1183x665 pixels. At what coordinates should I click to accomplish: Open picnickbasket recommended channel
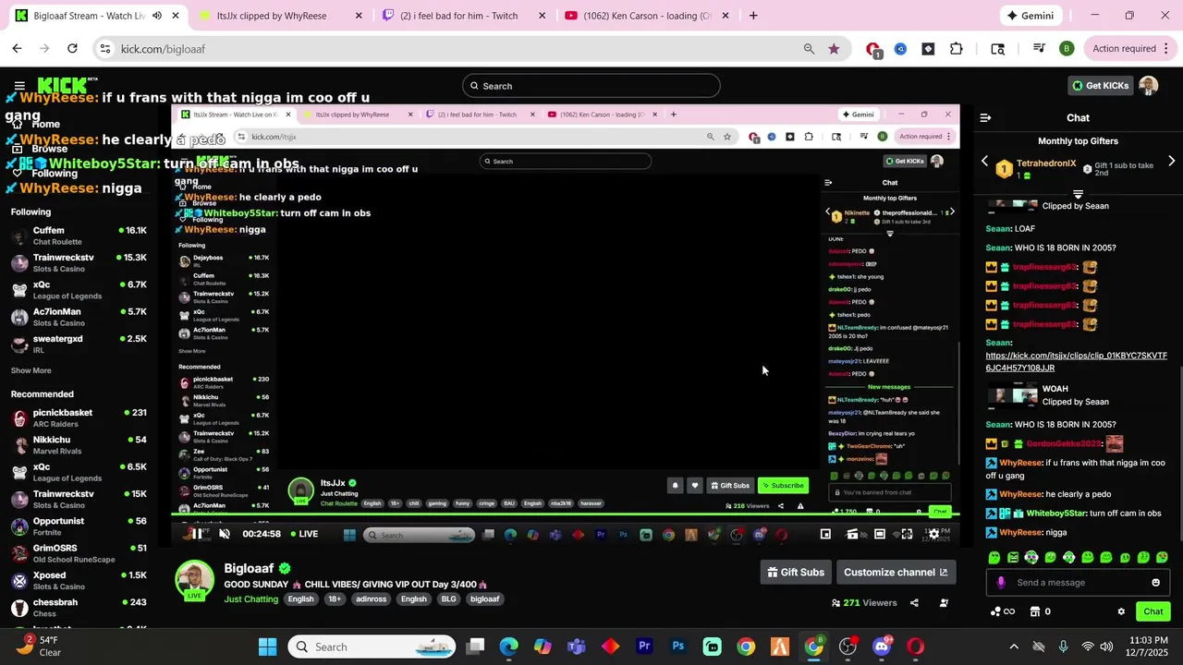(x=79, y=418)
